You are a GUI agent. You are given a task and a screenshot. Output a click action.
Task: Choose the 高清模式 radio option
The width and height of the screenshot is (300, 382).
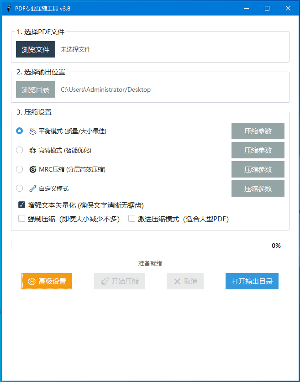click(20, 150)
